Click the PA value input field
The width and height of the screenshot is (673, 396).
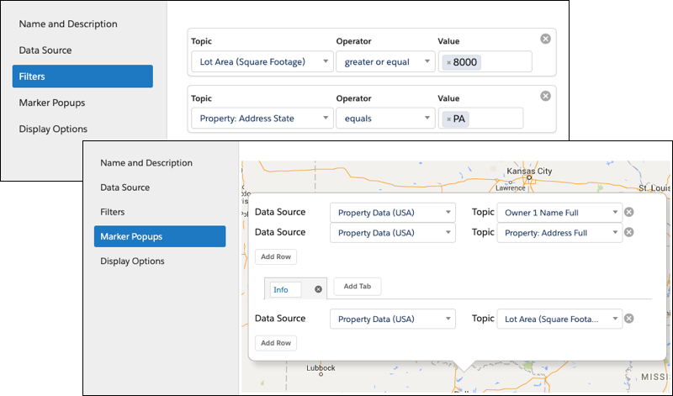(x=480, y=119)
